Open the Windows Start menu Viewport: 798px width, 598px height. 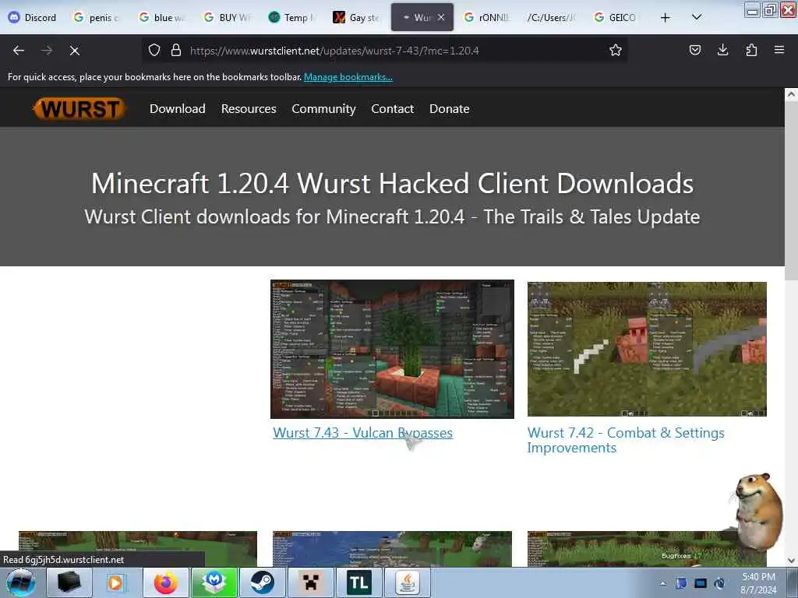[21, 582]
